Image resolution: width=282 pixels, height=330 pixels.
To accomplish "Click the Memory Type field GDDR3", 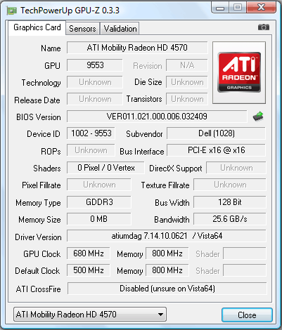I will click(99, 202).
